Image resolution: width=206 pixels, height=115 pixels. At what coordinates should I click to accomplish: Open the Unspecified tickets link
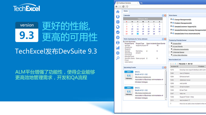(x=177, y=44)
